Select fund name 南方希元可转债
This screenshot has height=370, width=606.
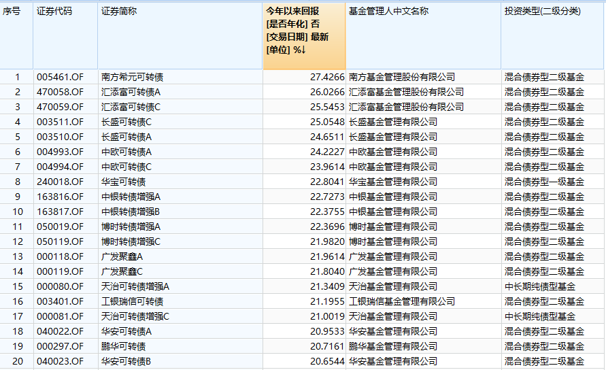coord(132,77)
